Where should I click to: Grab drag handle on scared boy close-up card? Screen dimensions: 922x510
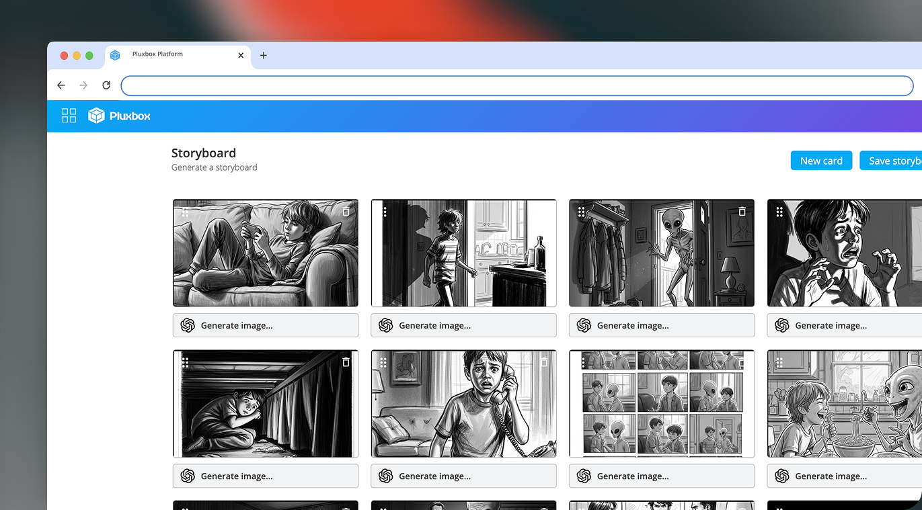pos(779,212)
